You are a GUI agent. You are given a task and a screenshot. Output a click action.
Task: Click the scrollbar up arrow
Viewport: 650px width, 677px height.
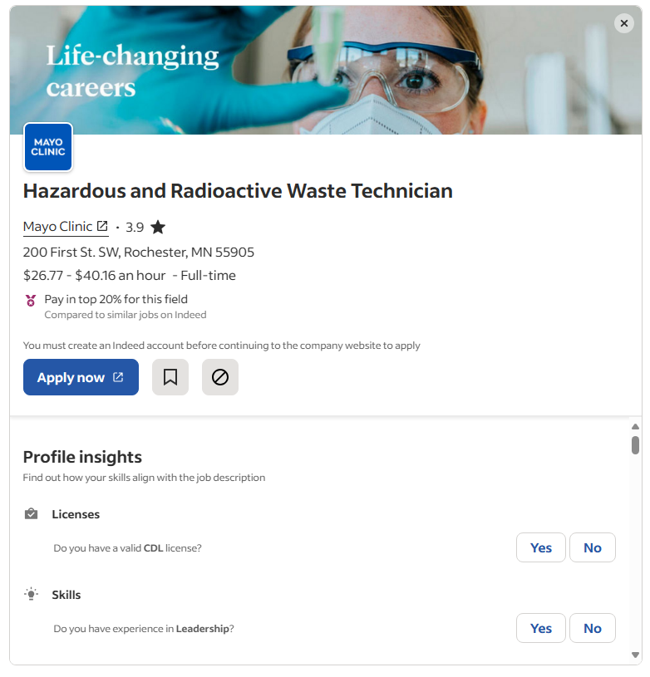[x=635, y=427]
